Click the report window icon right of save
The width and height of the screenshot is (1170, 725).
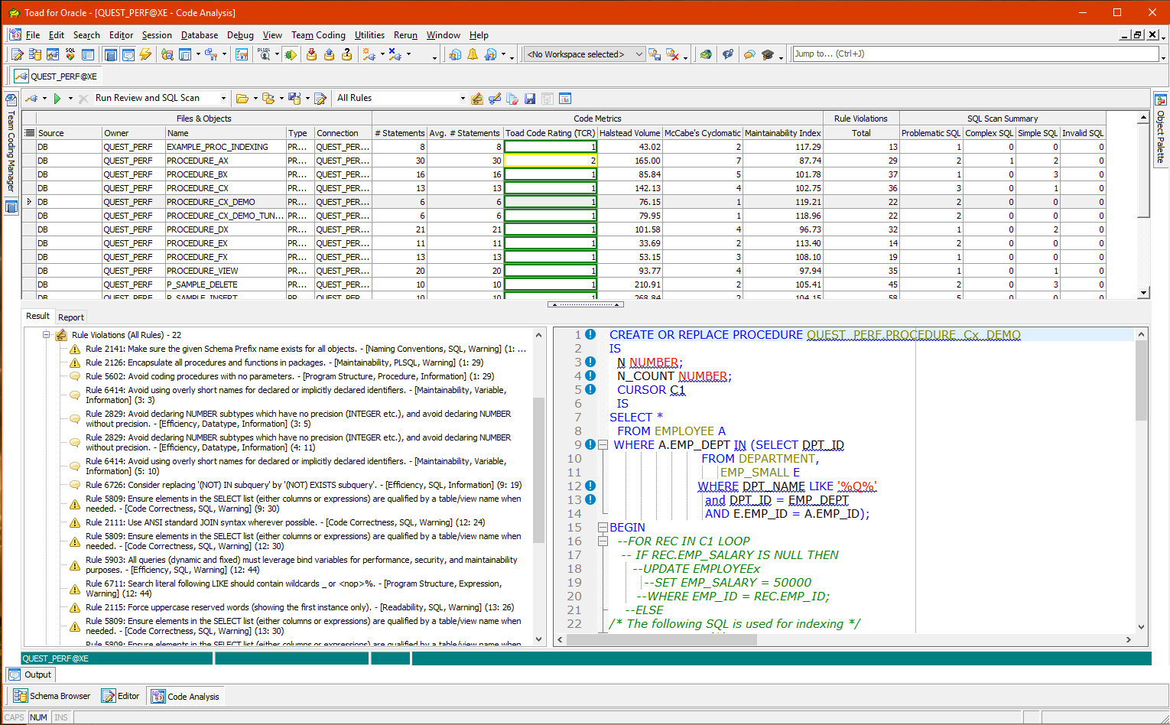coord(565,99)
